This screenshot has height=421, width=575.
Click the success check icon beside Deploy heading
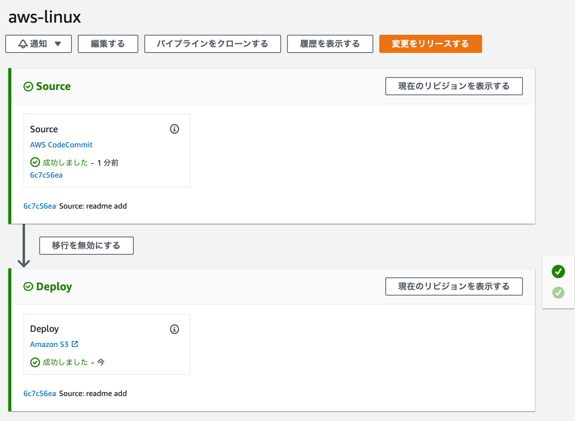(x=28, y=287)
